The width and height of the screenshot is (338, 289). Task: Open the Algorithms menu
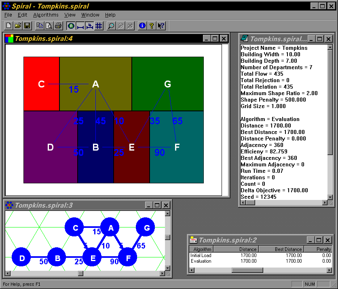coord(46,15)
